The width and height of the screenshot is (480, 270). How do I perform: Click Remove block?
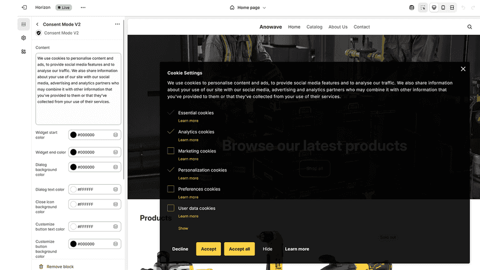pyautogui.click(x=57, y=267)
